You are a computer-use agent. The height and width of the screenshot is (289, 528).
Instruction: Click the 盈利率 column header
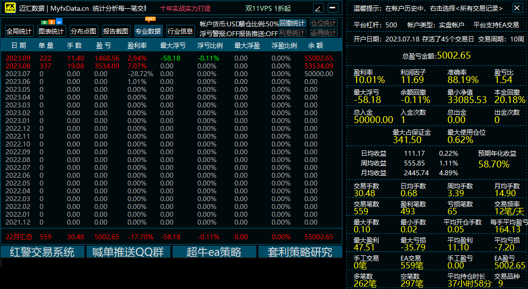[137, 45]
